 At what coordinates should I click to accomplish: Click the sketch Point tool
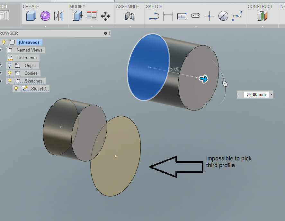209,16
